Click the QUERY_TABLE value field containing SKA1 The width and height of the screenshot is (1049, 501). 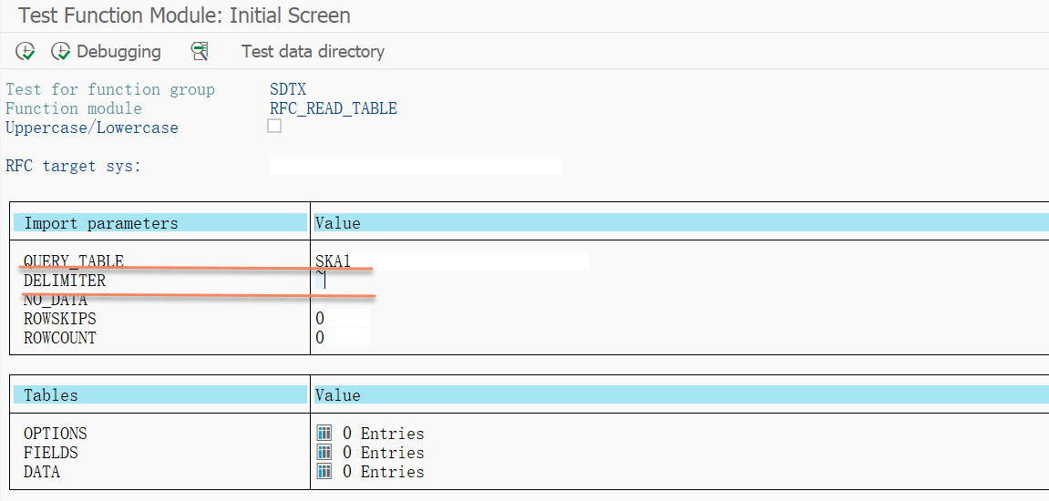point(451,261)
